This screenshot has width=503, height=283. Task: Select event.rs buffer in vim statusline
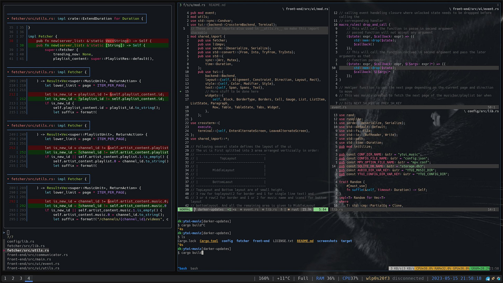click(x=249, y=209)
